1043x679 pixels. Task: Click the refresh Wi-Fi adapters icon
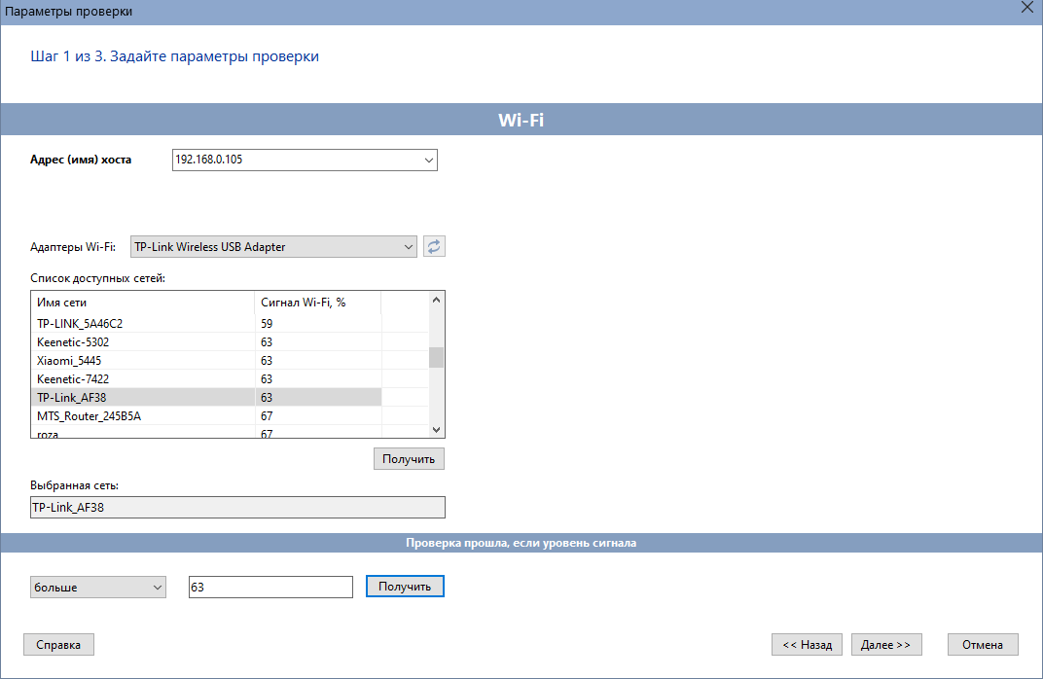pyautogui.click(x=435, y=246)
